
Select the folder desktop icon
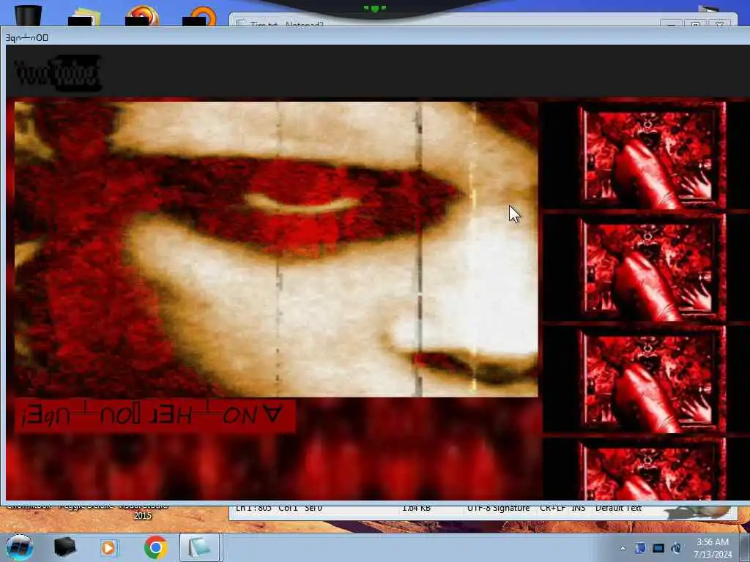tap(85, 16)
